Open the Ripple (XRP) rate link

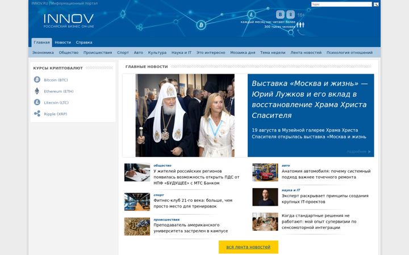(56, 114)
